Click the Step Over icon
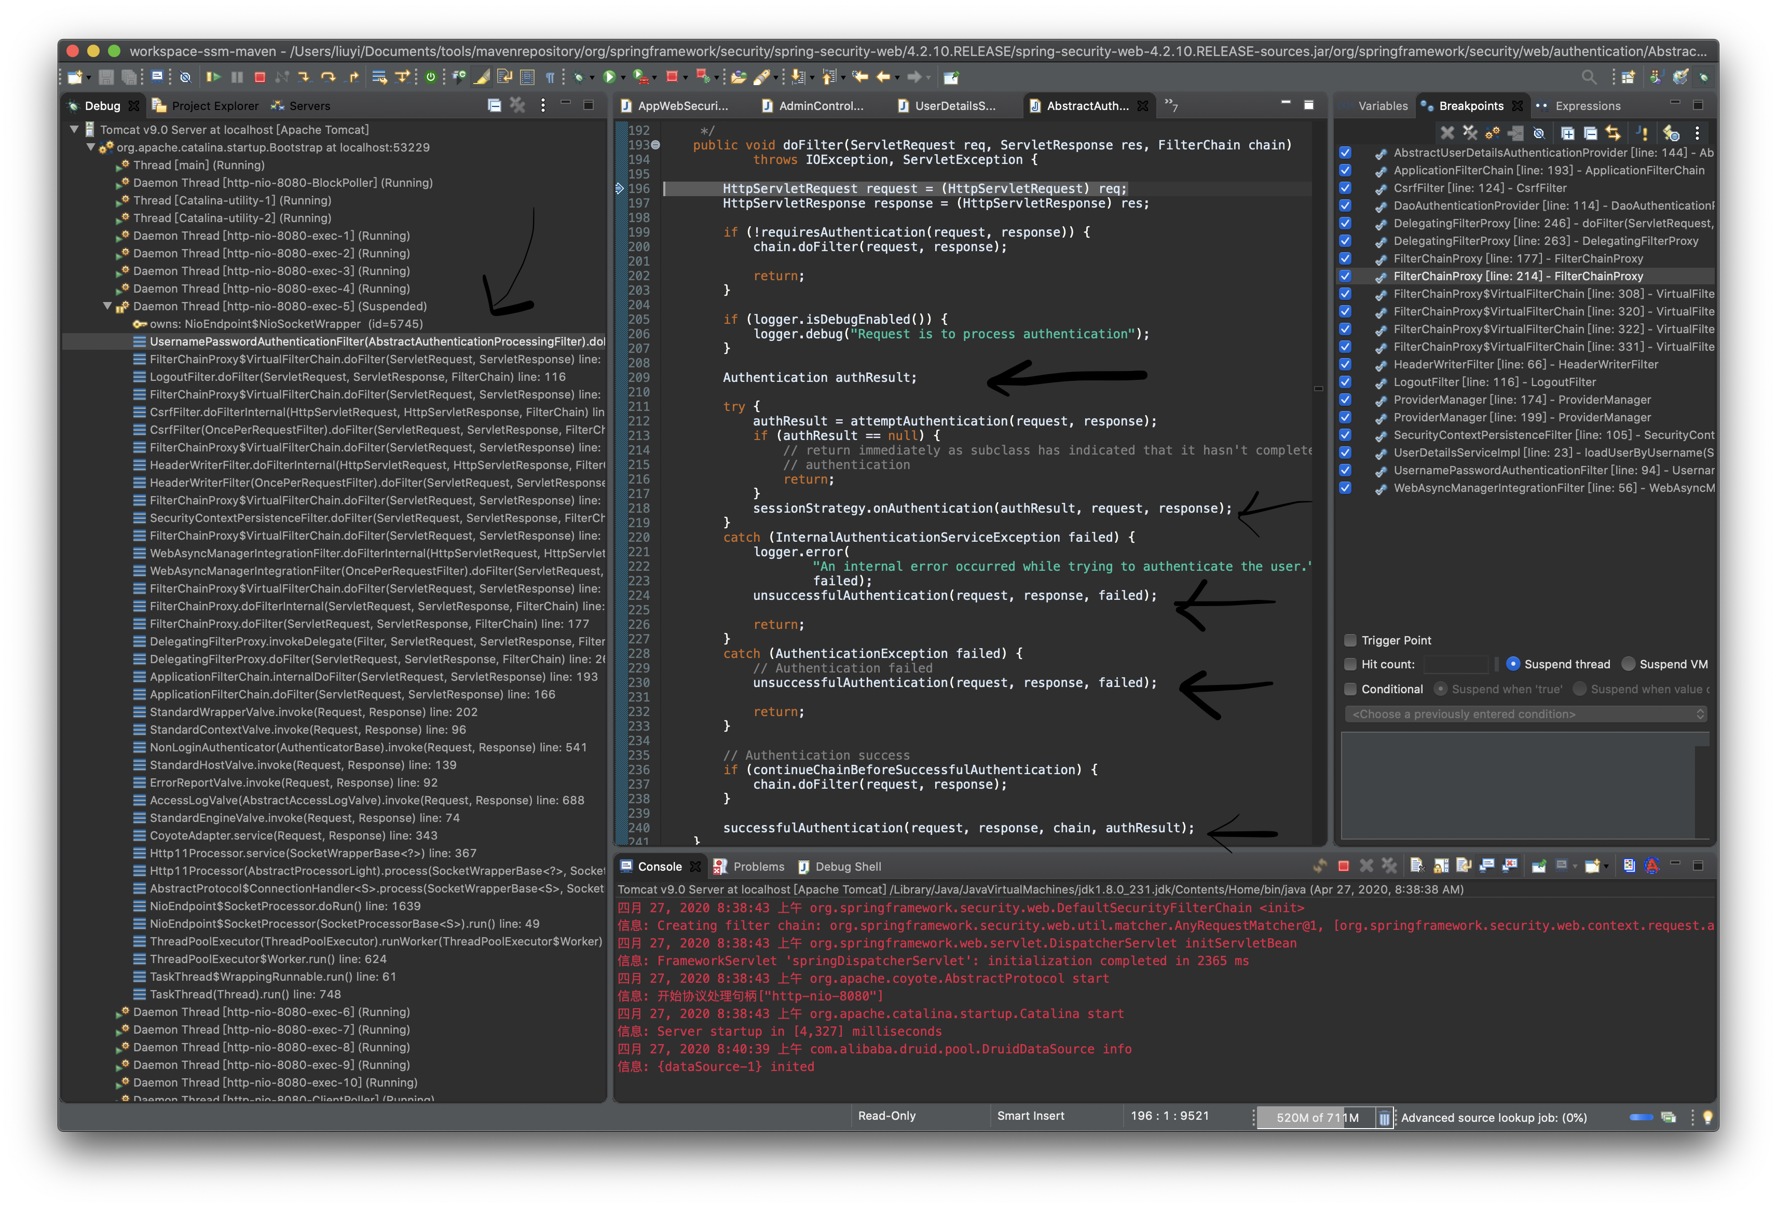Image resolution: width=1777 pixels, height=1208 pixels. coord(329,77)
